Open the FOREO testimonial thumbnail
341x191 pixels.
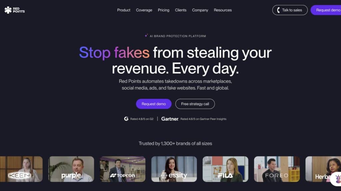pyautogui.click(x=277, y=169)
